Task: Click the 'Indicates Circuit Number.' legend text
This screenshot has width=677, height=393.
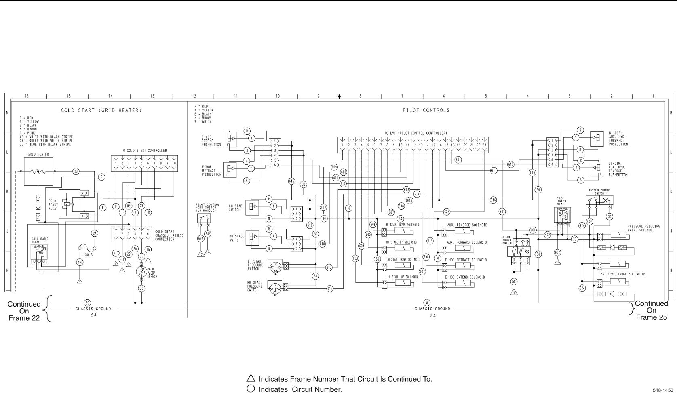Action: [x=300, y=389]
